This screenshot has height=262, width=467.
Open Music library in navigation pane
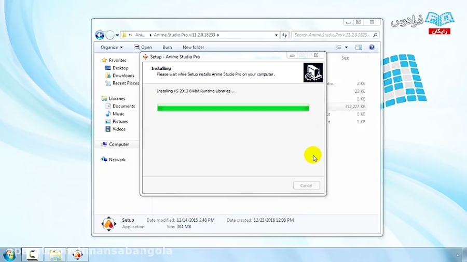pyautogui.click(x=118, y=114)
